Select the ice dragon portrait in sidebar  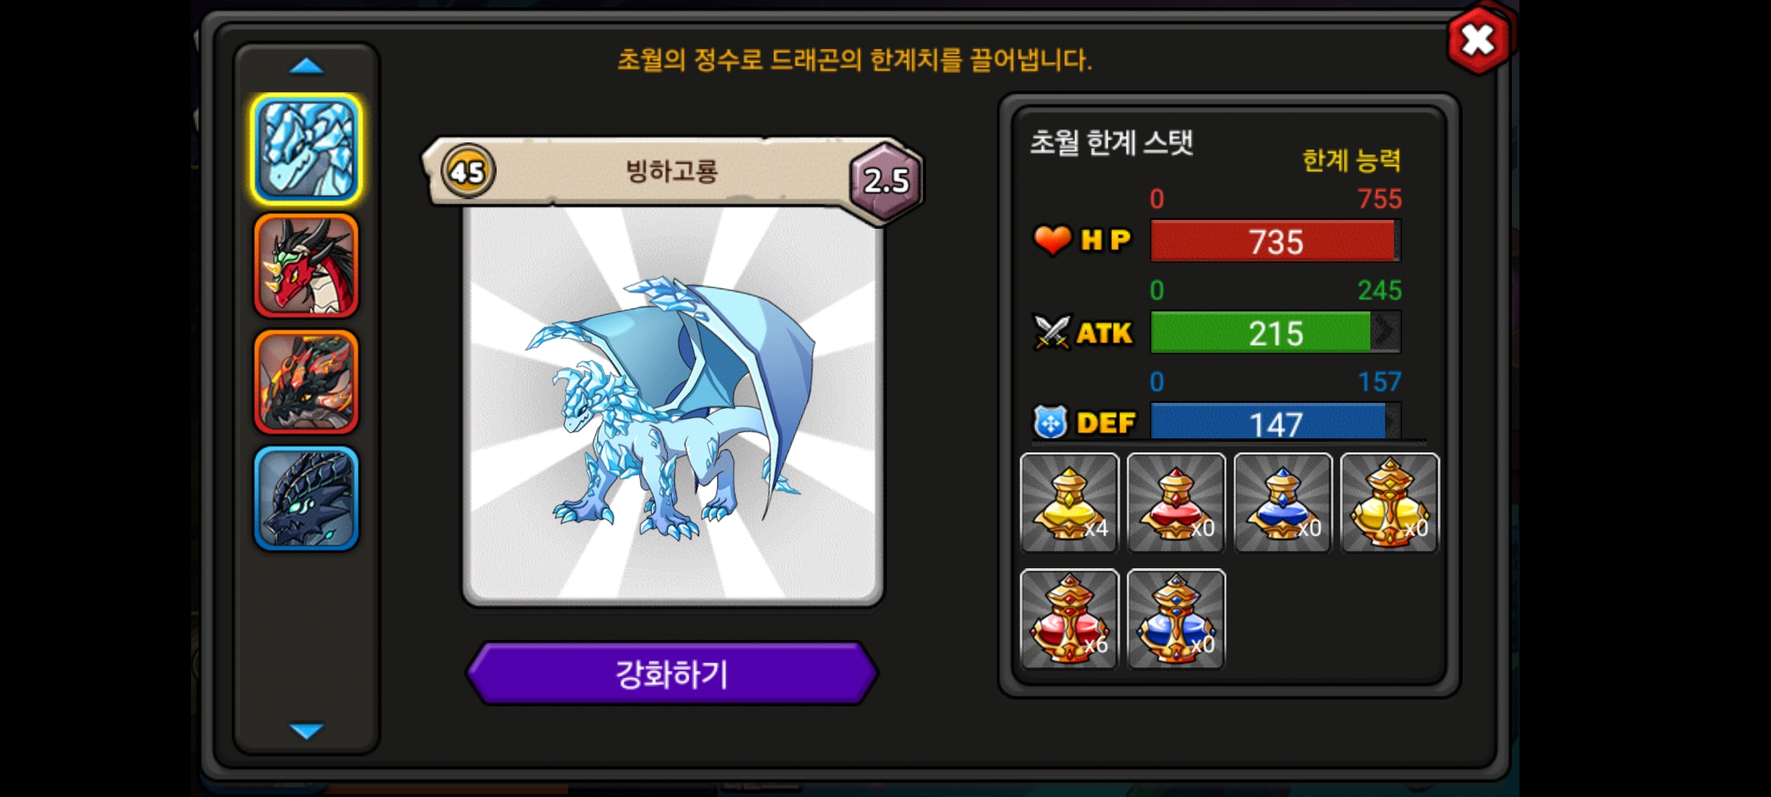coord(306,150)
